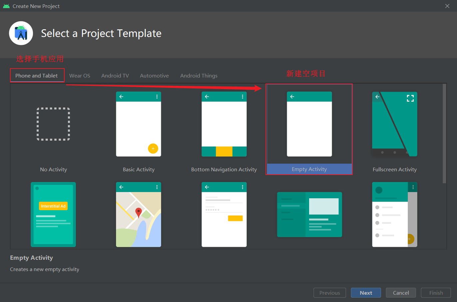The width and height of the screenshot is (457, 302).
Task: Click the fullscreen expand icon in Fullscreen Activity
Action: coord(410,98)
